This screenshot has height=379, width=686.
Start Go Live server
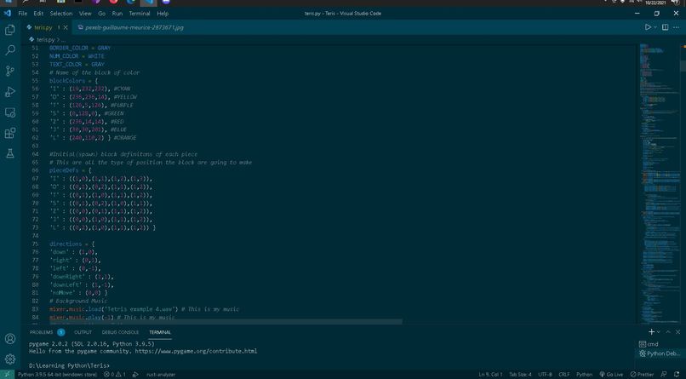(611, 375)
